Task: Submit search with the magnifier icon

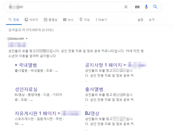Action: coord(155,7)
